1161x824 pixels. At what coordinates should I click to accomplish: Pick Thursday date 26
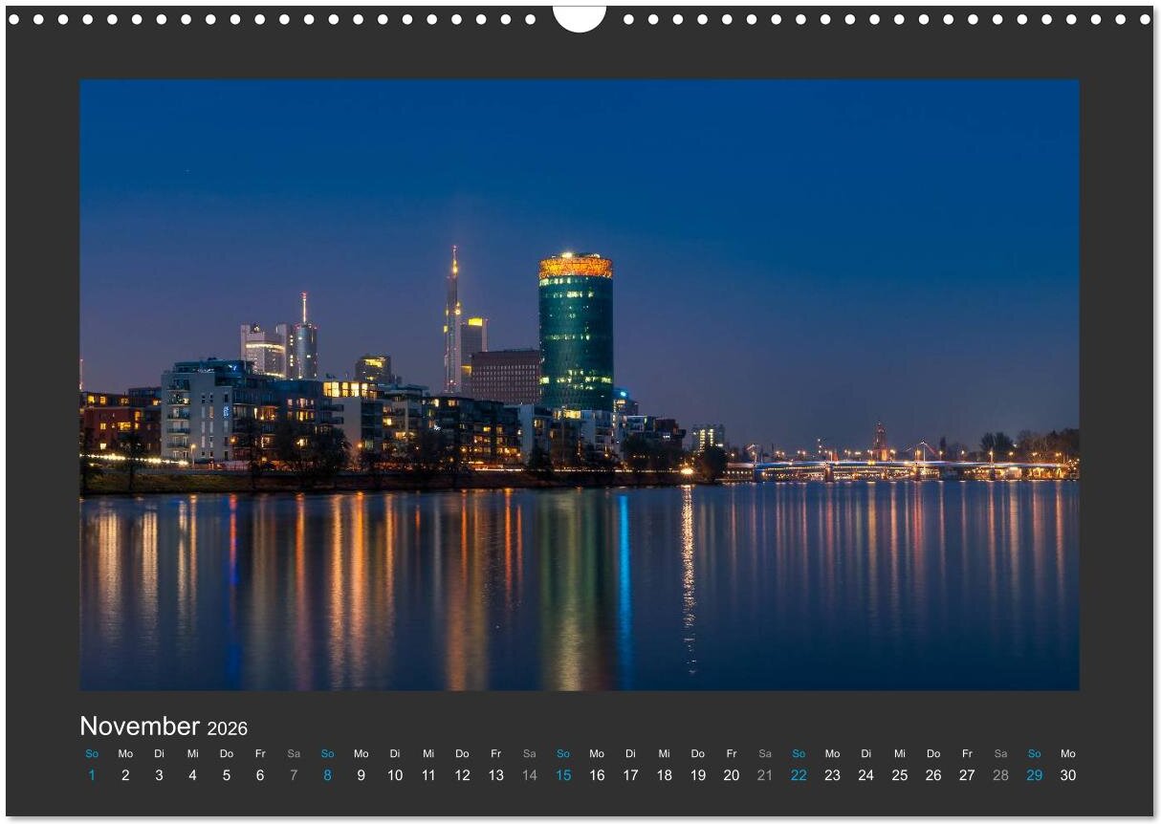tap(932, 775)
